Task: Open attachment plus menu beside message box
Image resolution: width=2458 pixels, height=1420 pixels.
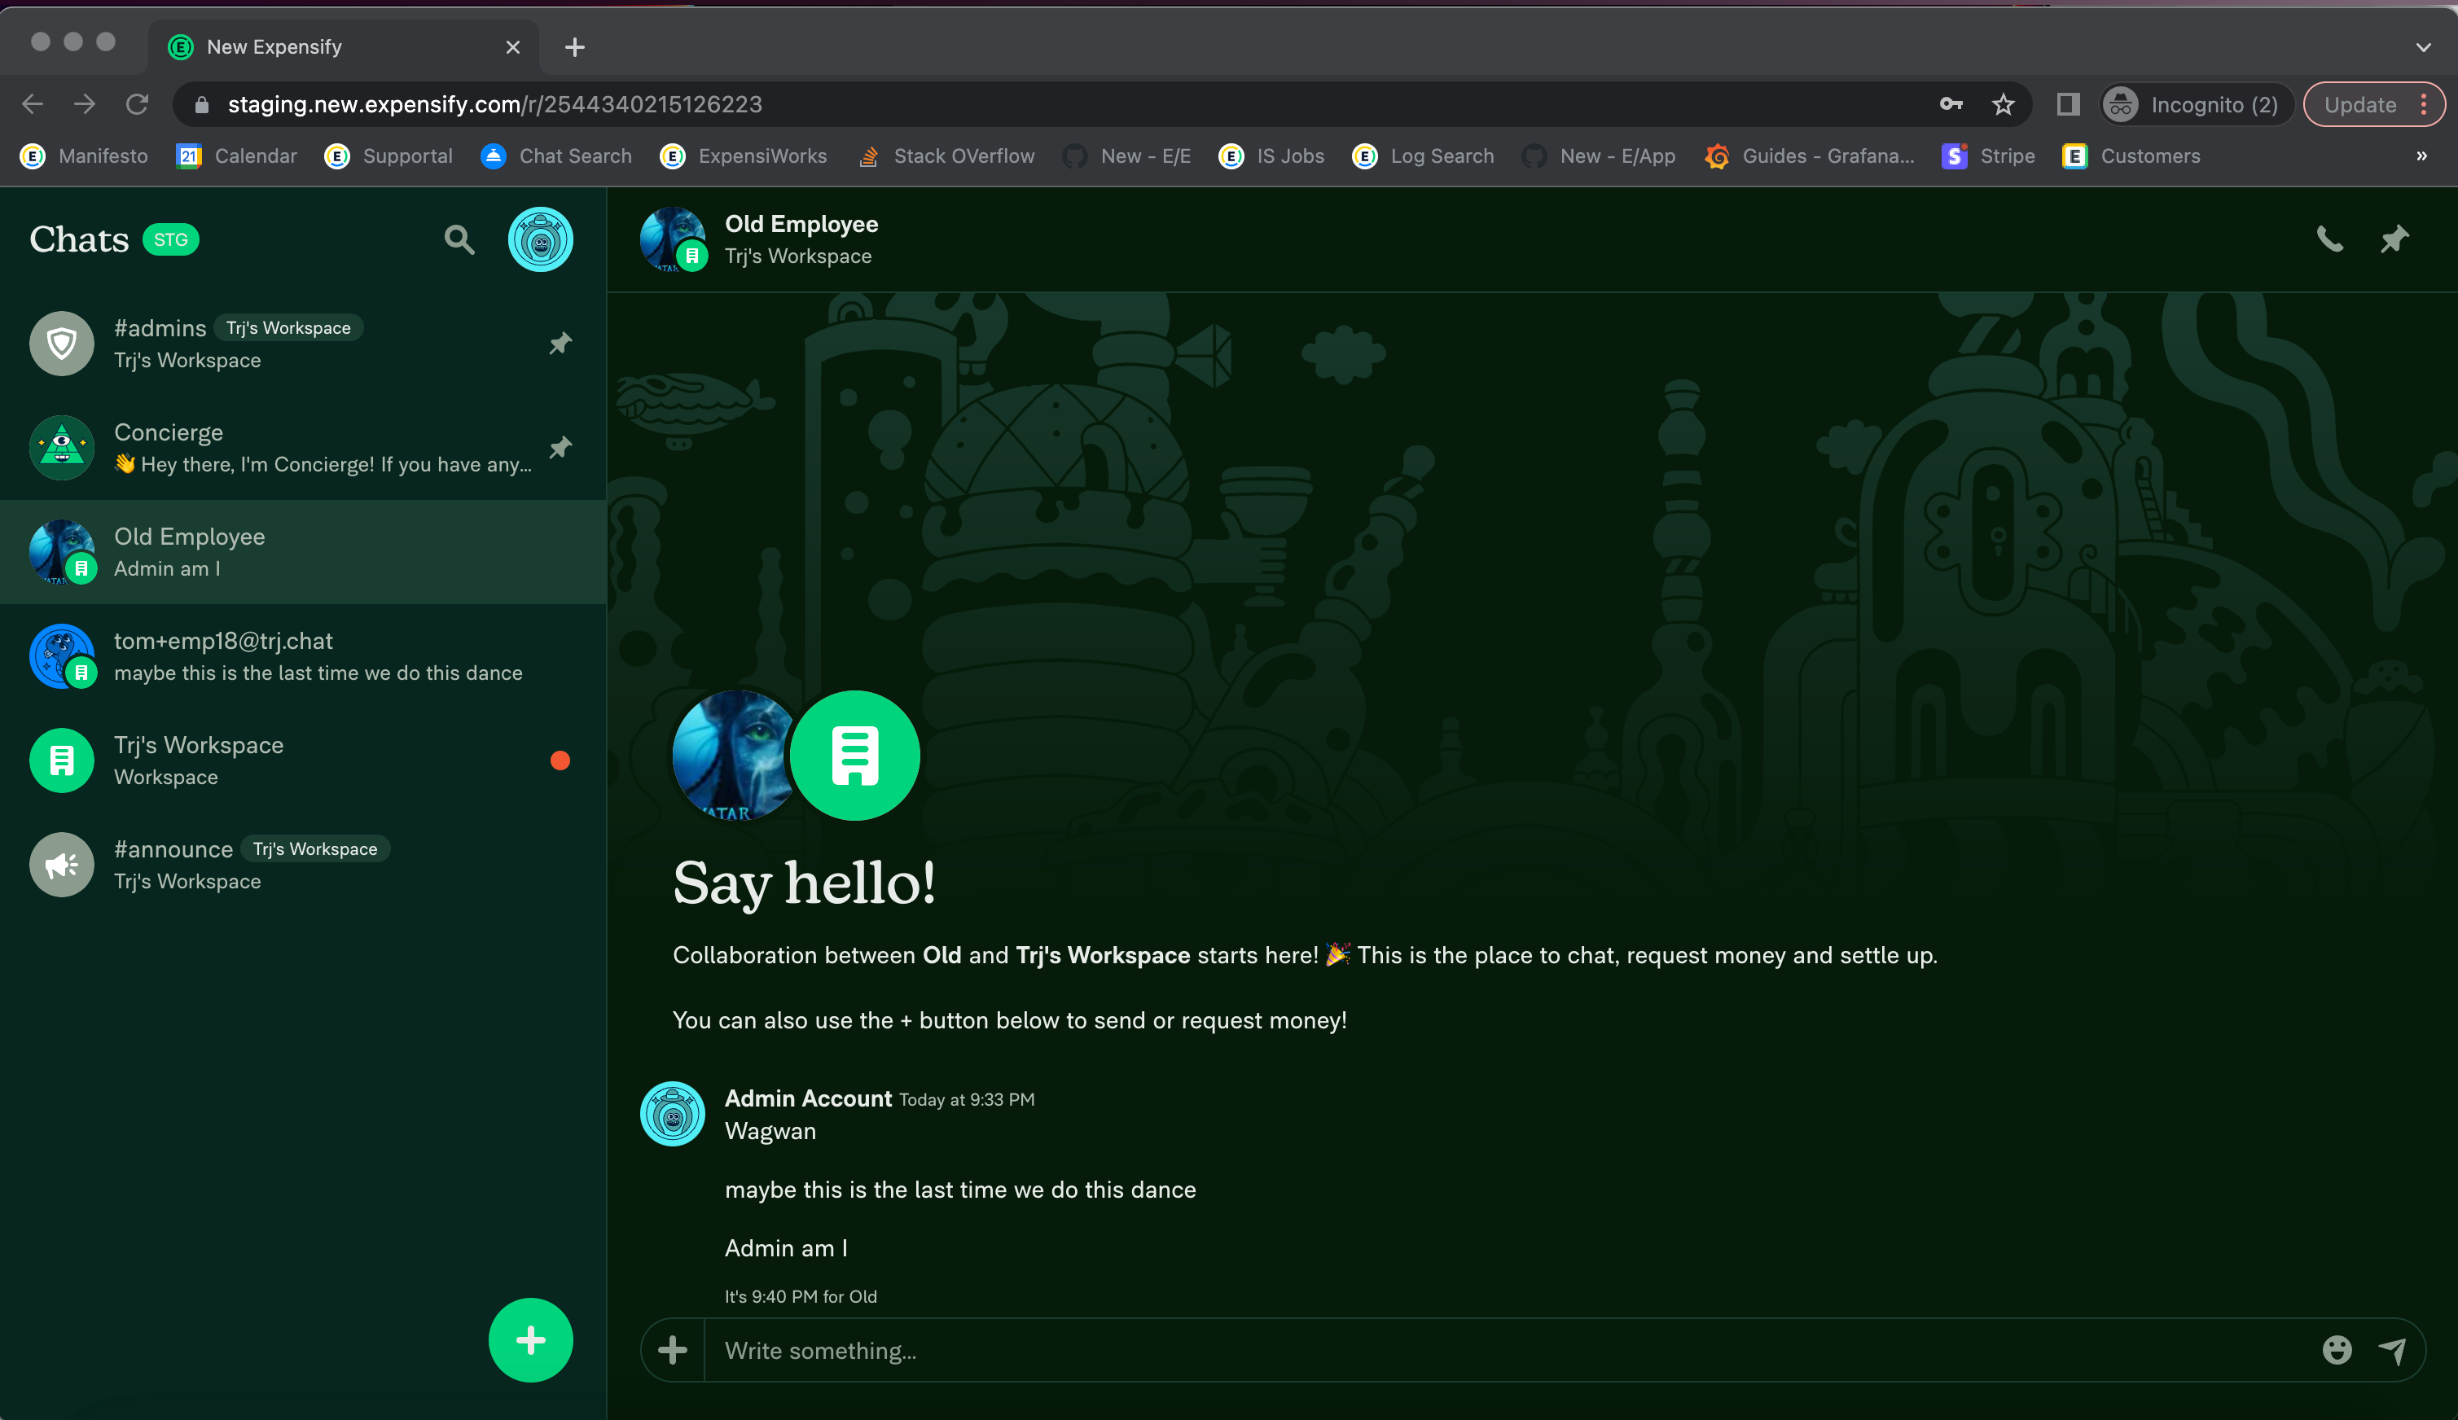Action: click(673, 1351)
